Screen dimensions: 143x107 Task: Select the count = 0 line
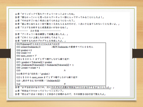click(24, 53)
